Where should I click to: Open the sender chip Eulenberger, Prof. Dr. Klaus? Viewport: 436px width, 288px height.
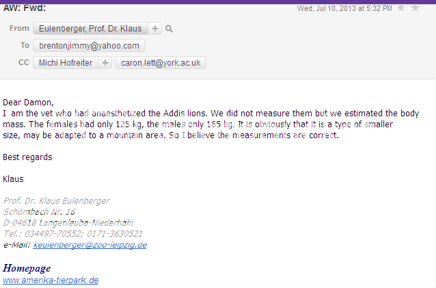pyautogui.click(x=90, y=29)
